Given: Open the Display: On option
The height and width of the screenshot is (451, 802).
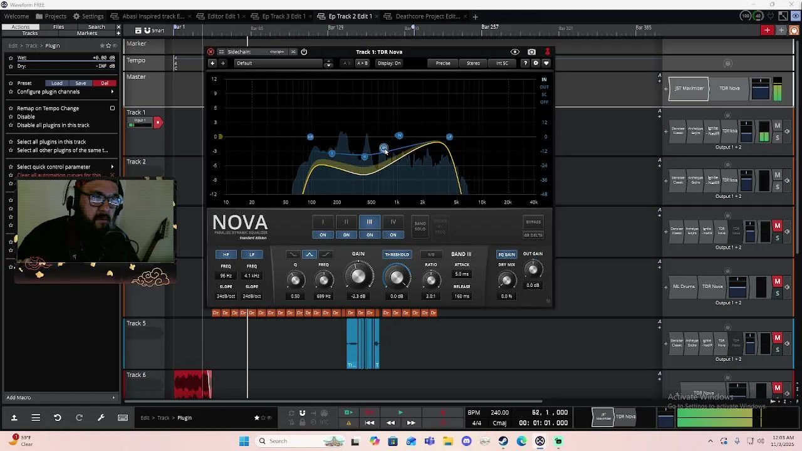Looking at the screenshot, I should coord(389,63).
